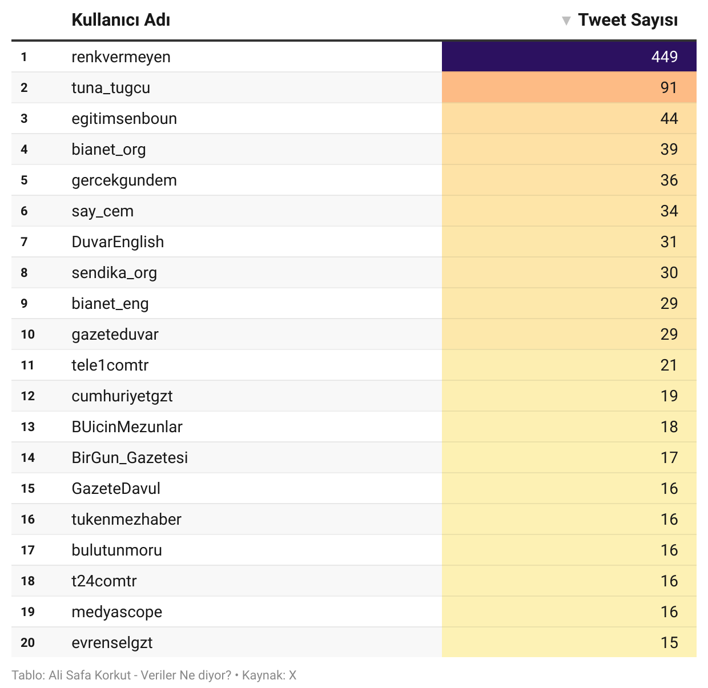Click the BirGun_Gazetesi username
This screenshot has width=708, height=688.
(130, 458)
